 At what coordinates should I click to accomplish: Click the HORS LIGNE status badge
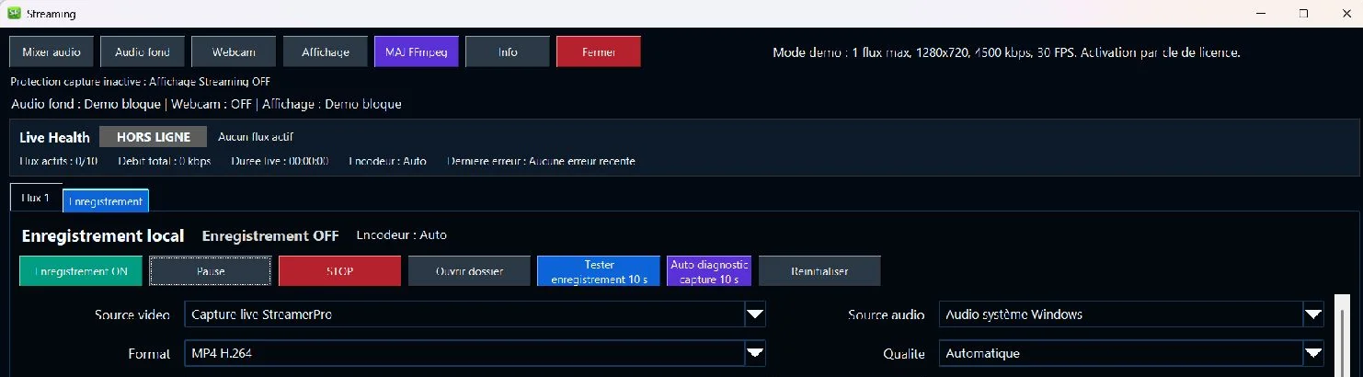click(154, 137)
